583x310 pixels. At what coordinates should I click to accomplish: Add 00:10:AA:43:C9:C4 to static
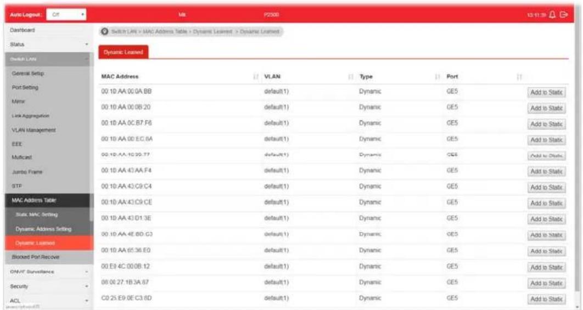point(546,187)
